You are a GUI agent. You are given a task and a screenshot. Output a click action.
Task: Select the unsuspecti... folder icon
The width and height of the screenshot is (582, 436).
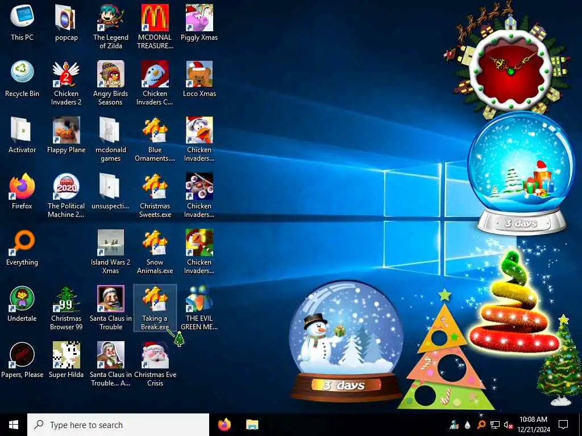111,192
